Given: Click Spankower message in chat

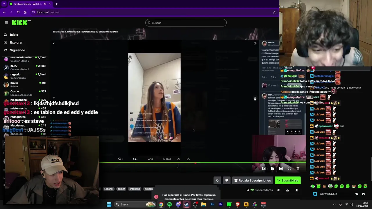Looking at the screenshot, I should [327, 126].
